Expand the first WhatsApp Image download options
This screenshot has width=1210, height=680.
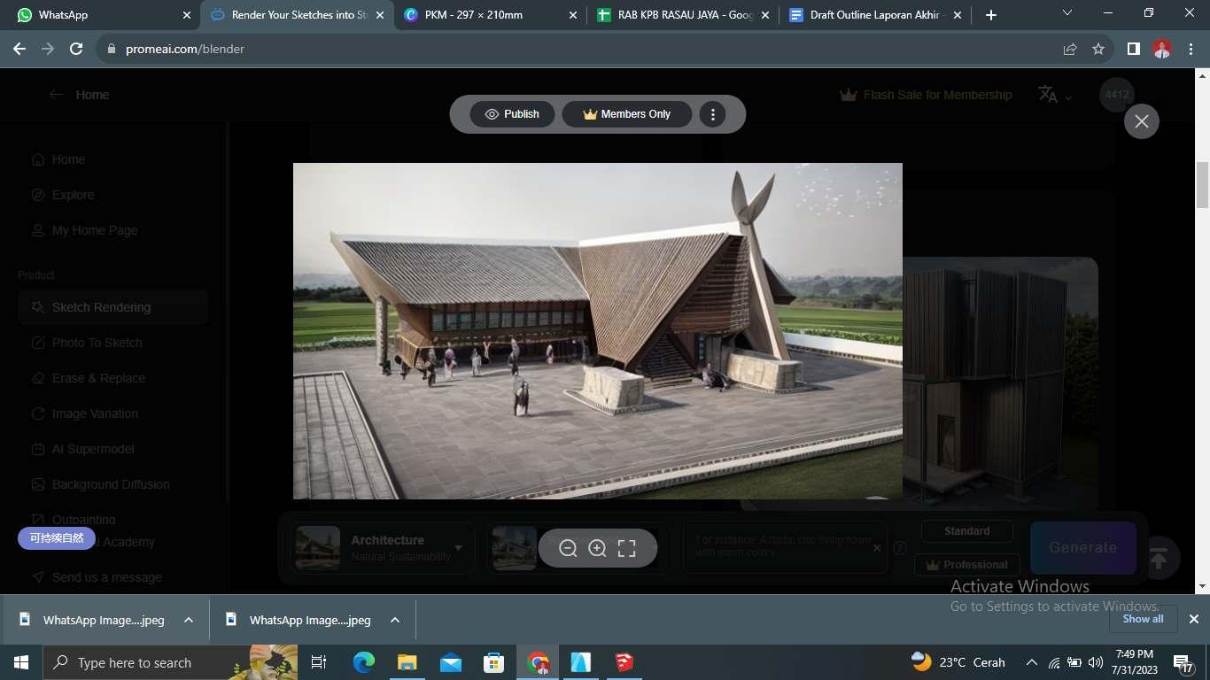coord(189,620)
